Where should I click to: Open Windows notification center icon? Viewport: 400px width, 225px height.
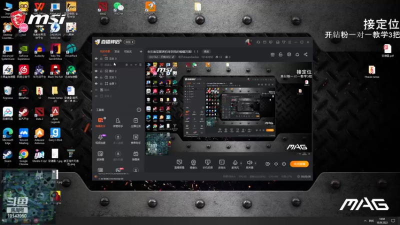coord(393,220)
